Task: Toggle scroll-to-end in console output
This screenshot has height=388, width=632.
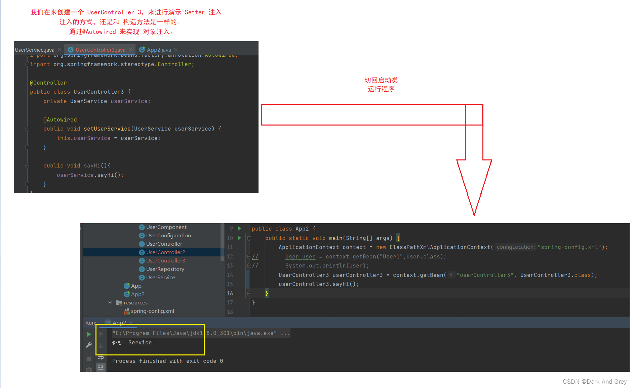Action: [x=101, y=367]
